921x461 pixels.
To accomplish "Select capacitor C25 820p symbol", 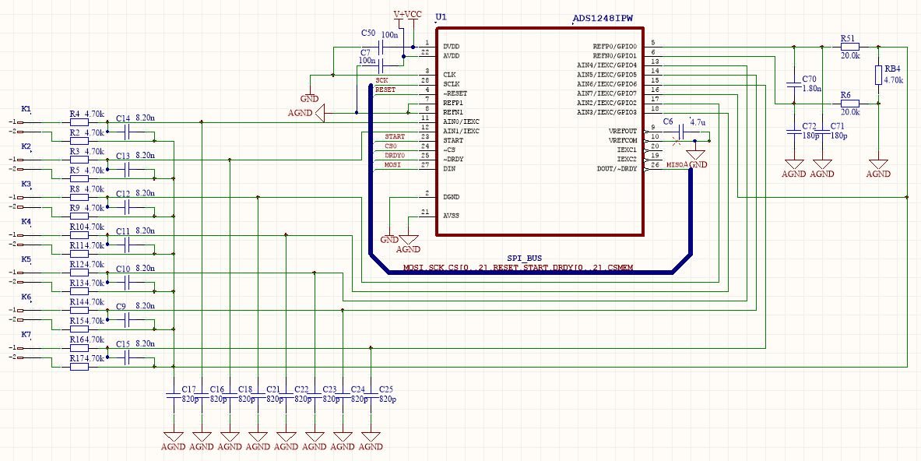I will (x=371, y=395).
